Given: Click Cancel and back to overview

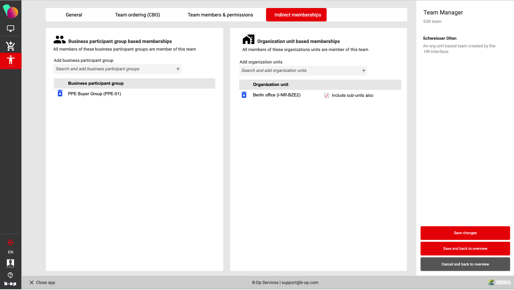Looking at the screenshot, I should (465, 264).
